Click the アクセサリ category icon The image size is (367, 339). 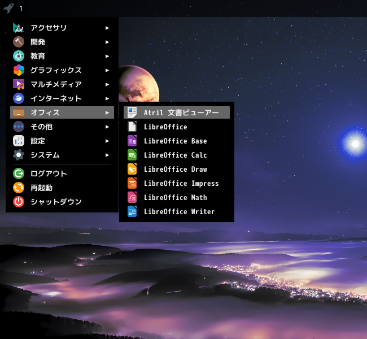19,28
